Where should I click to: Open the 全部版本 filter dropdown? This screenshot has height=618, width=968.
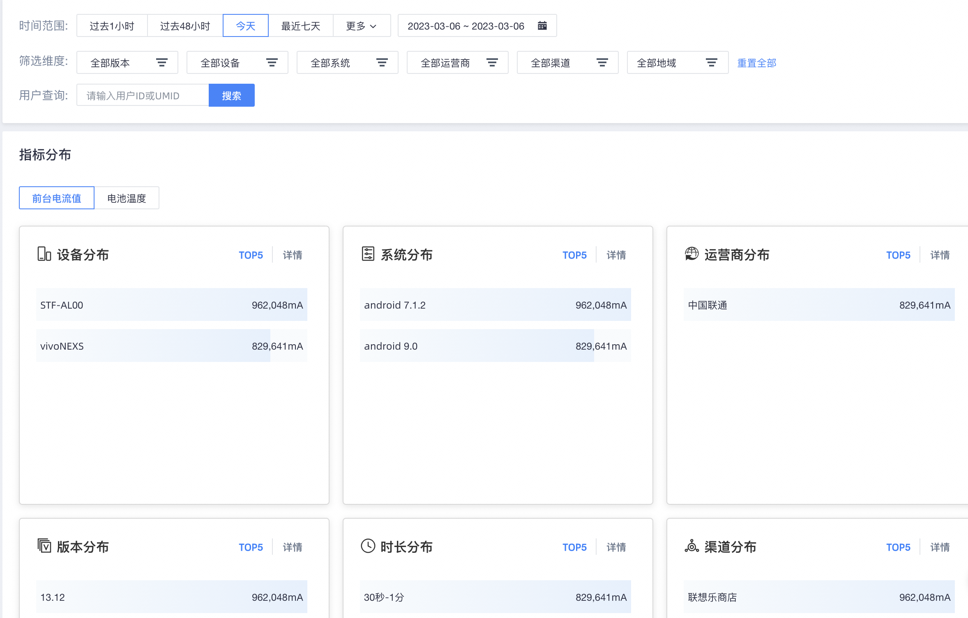(x=127, y=62)
